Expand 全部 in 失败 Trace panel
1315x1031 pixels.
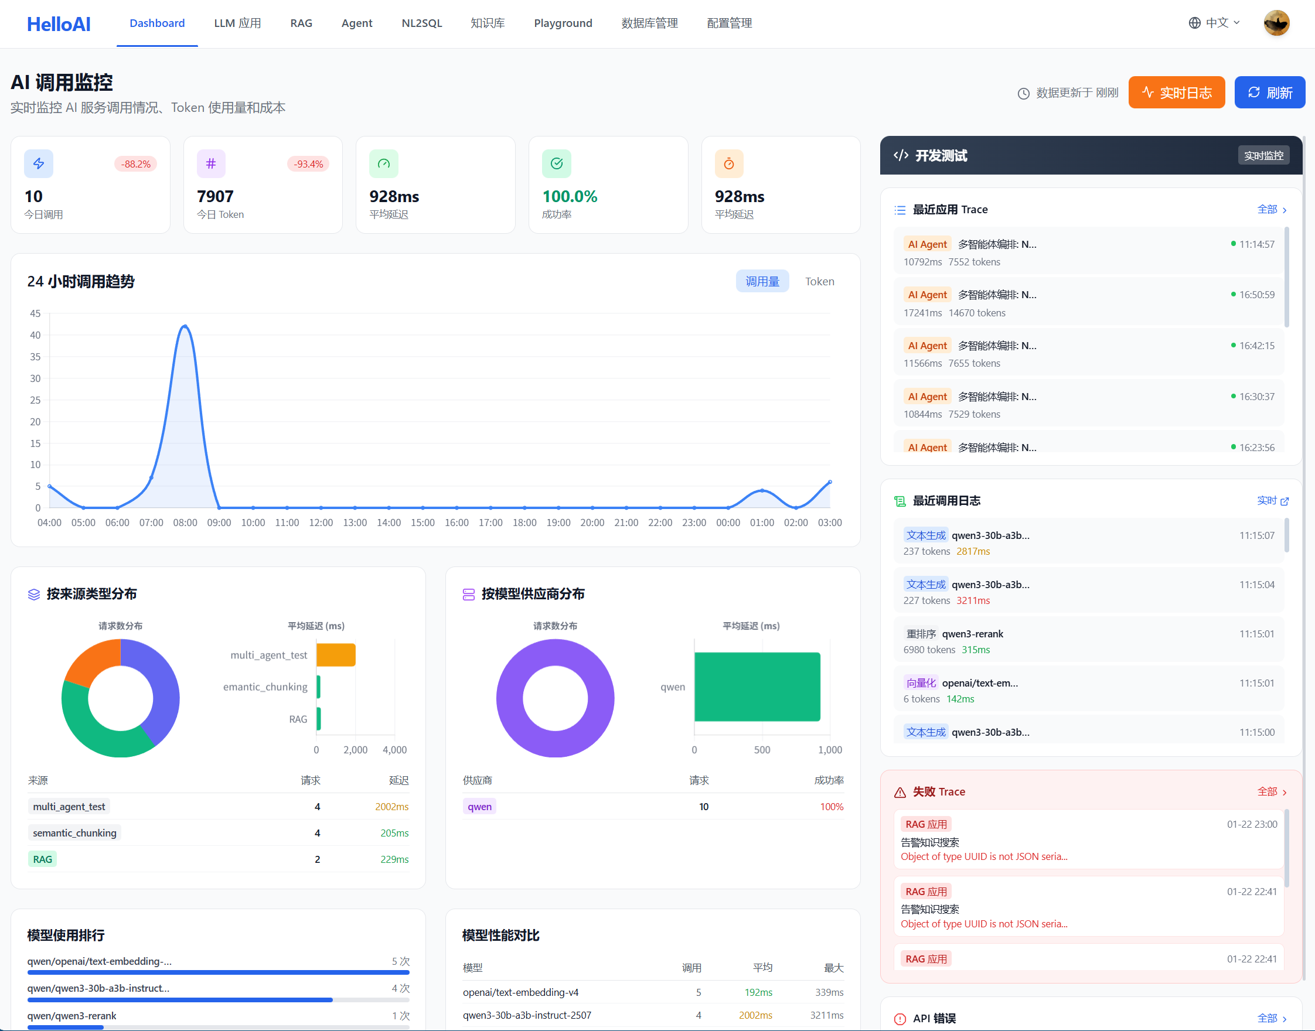[x=1272, y=791]
